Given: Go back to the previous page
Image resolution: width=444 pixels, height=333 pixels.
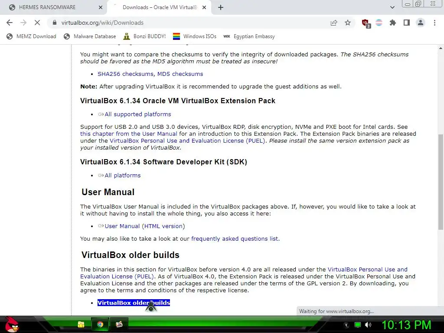Looking at the screenshot, I should (10, 23).
